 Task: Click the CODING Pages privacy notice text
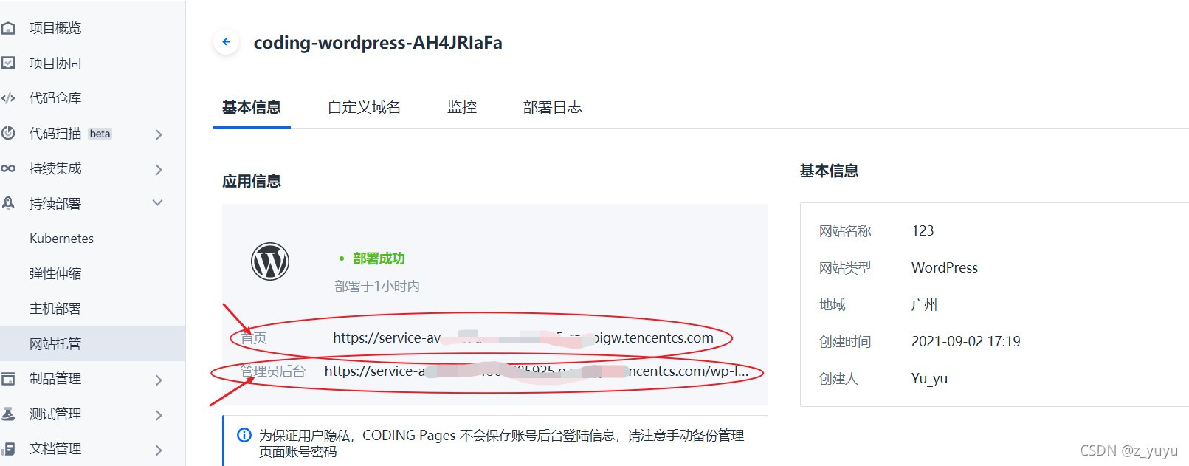(502, 443)
